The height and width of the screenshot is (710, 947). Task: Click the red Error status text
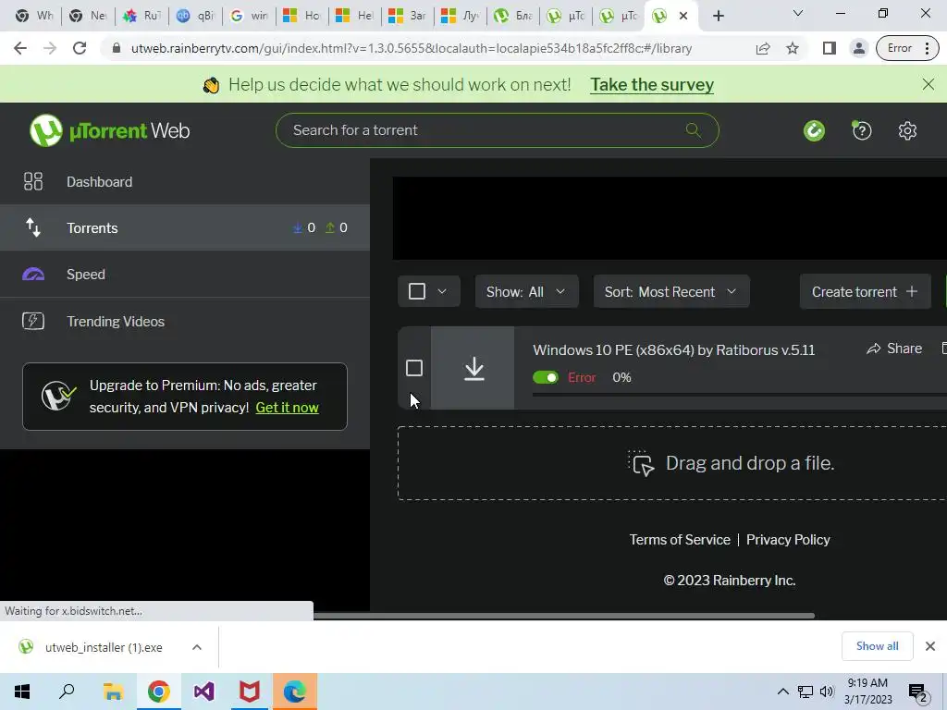582,377
